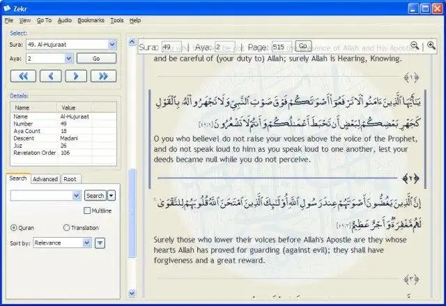Click the Sura input field in navigation bar
This screenshot has height=306, width=446.
171,47
